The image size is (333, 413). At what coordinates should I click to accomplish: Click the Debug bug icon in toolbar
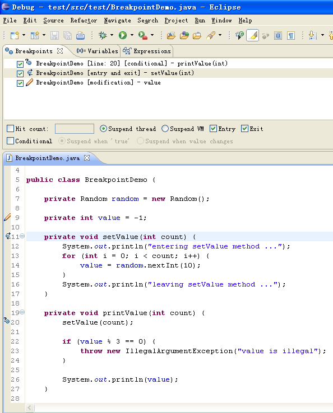point(103,35)
